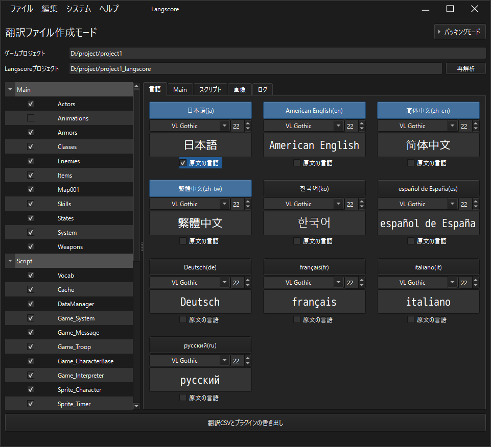This screenshot has height=447, width=491.
Task: Open the 編集 menu
Action: pos(50,9)
